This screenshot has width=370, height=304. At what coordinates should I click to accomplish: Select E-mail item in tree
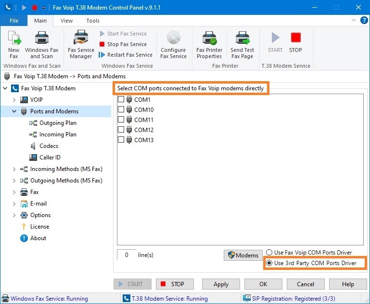[33, 204]
